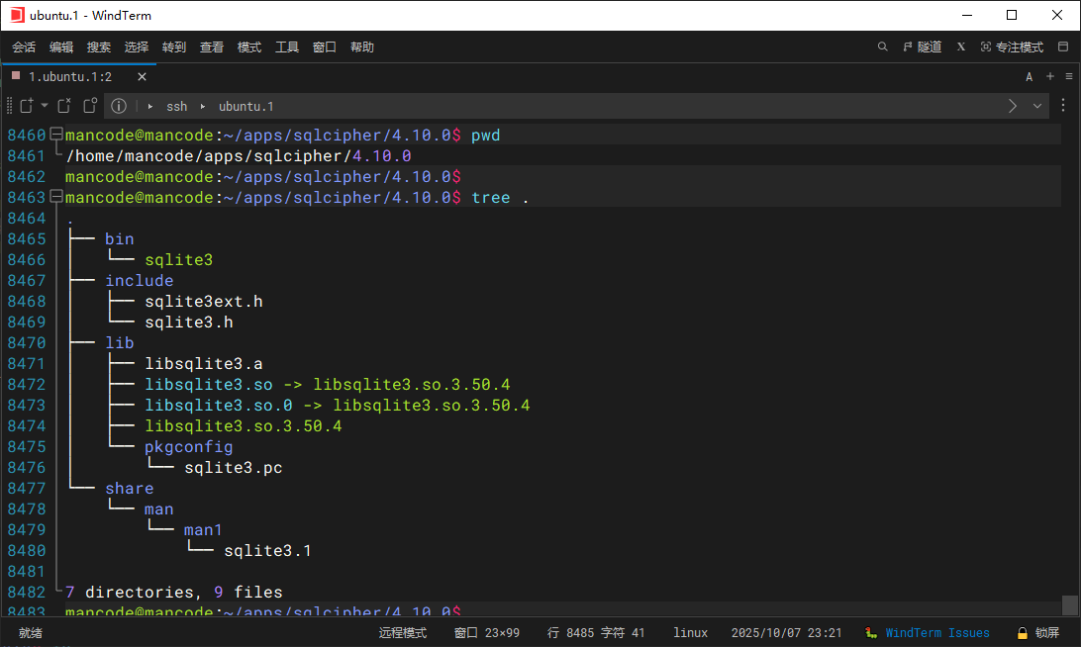Close the 1.ubuntu.1:2 tab
1081x647 pixels.
click(142, 76)
